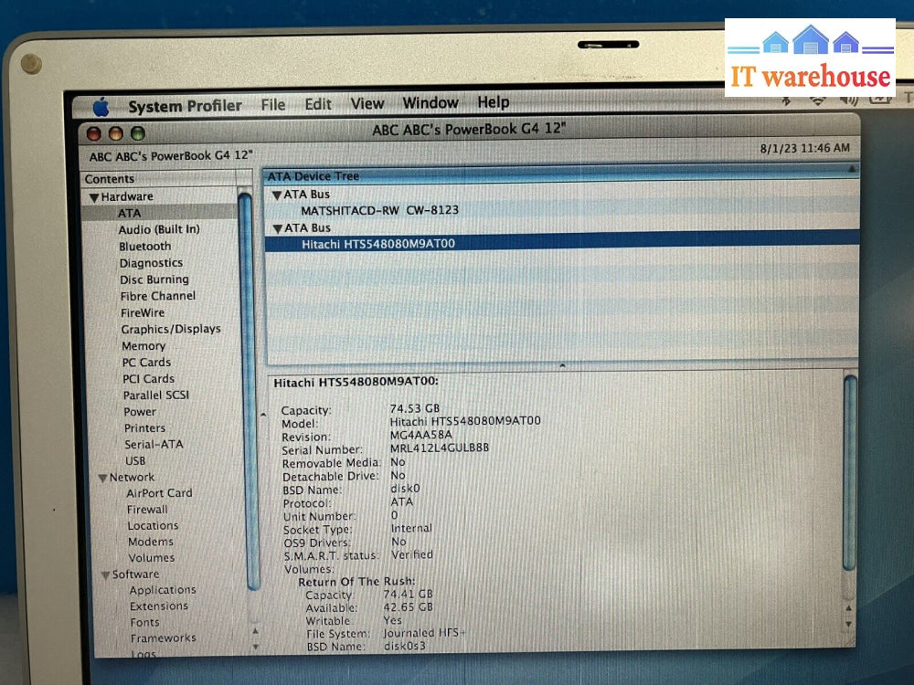Collapse the Software section triangle
Viewport: 914px width, 685px height.
(x=105, y=575)
